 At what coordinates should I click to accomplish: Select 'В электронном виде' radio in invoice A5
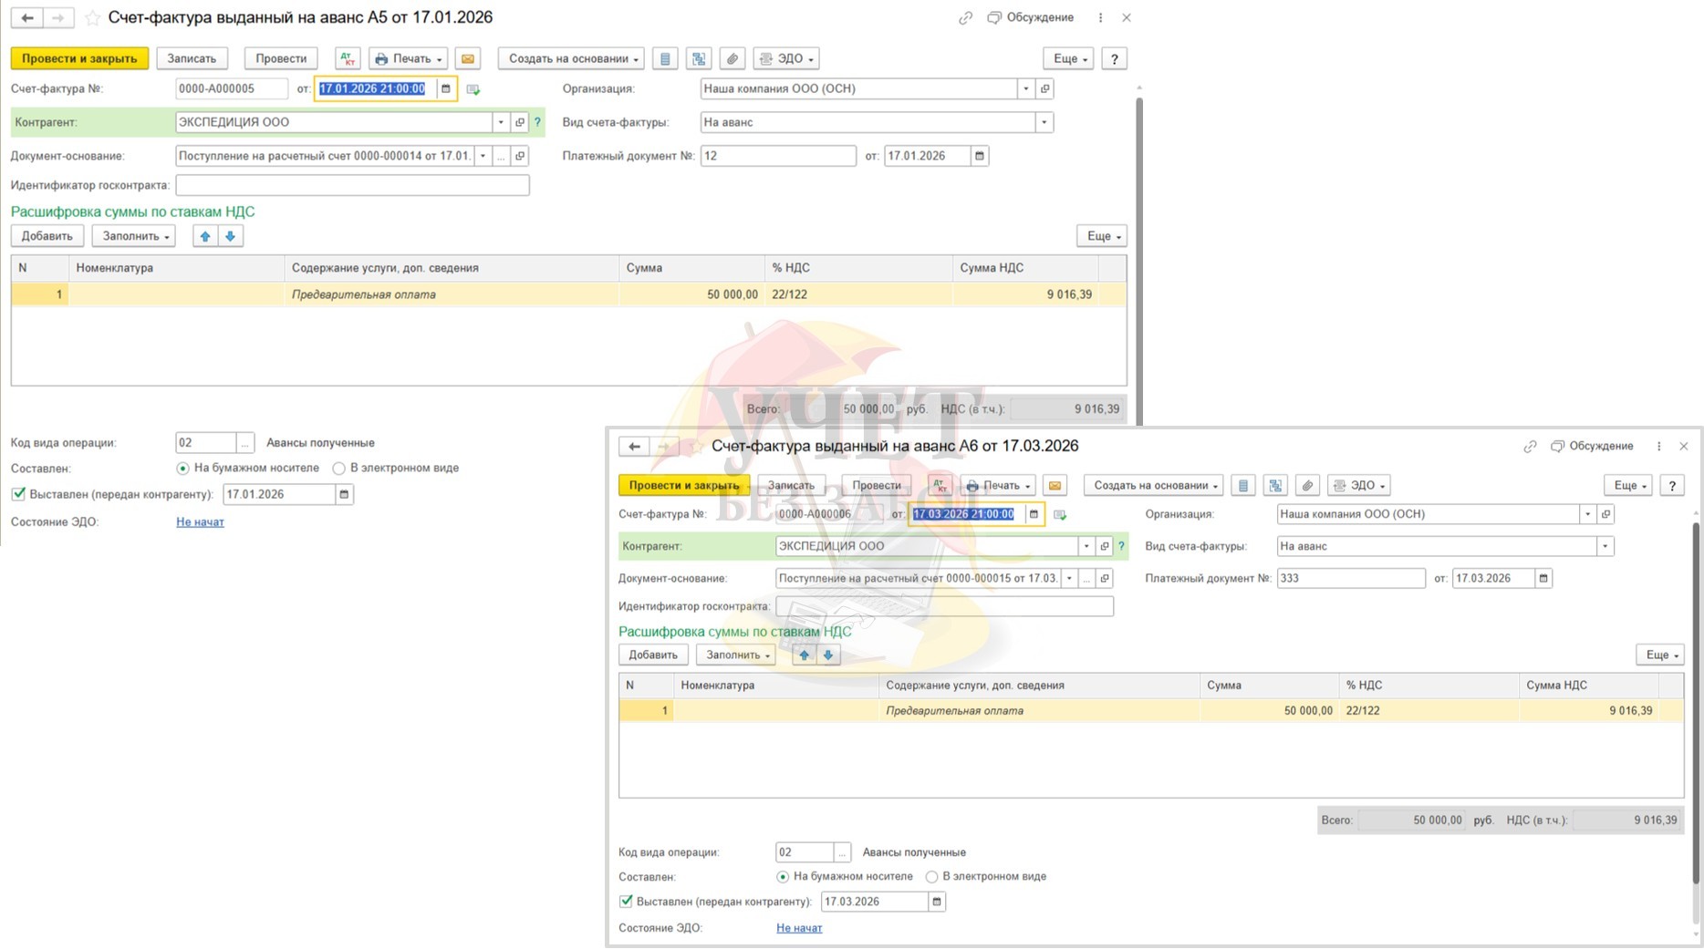point(339,469)
